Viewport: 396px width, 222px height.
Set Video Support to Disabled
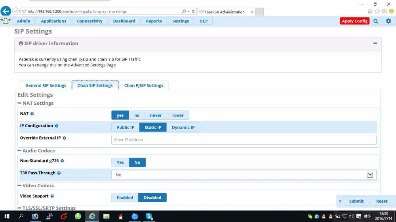tap(152, 198)
